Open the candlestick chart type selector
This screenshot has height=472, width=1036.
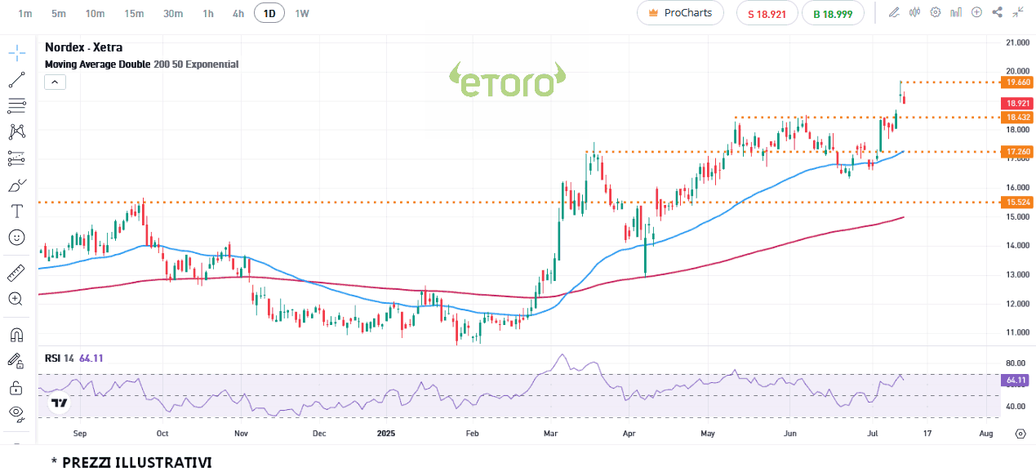[x=914, y=12]
